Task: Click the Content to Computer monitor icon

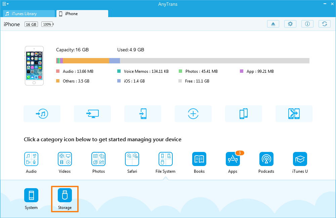Action: pos(92,114)
